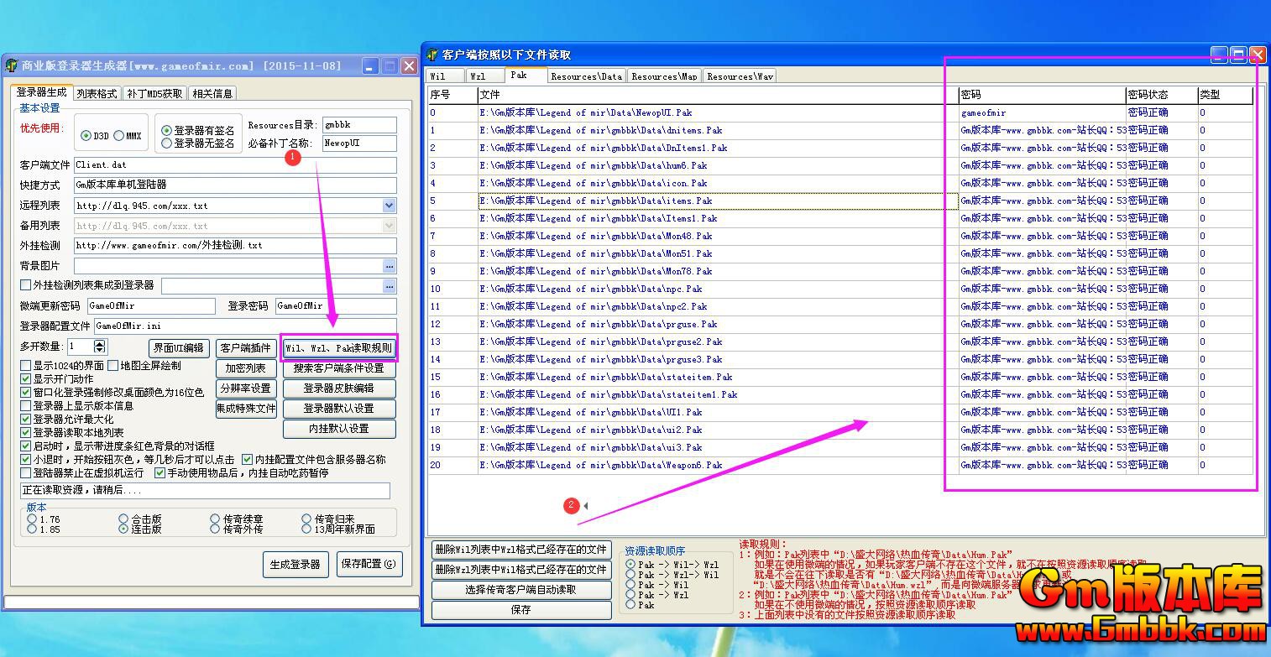The width and height of the screenshot is (1271, 657).
Task: Click the 商业版登录器生成器 title bar icon
Action: click(12, 65)
